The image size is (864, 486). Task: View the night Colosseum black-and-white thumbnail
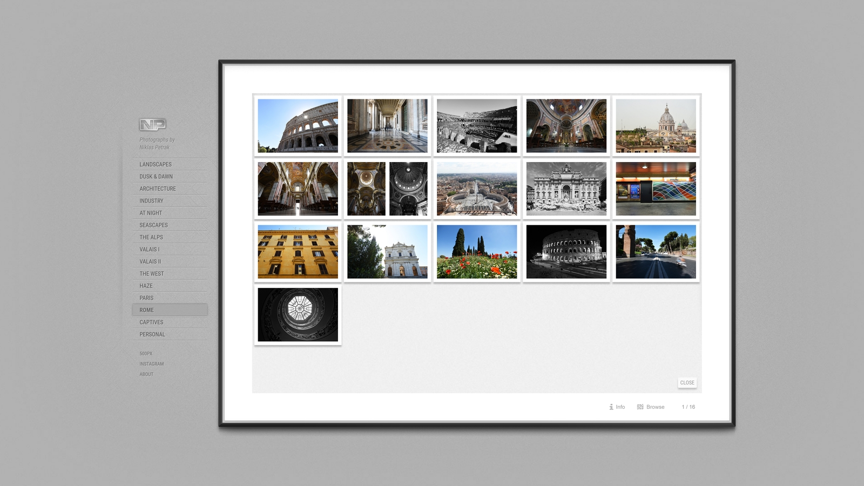pos(566,252)
